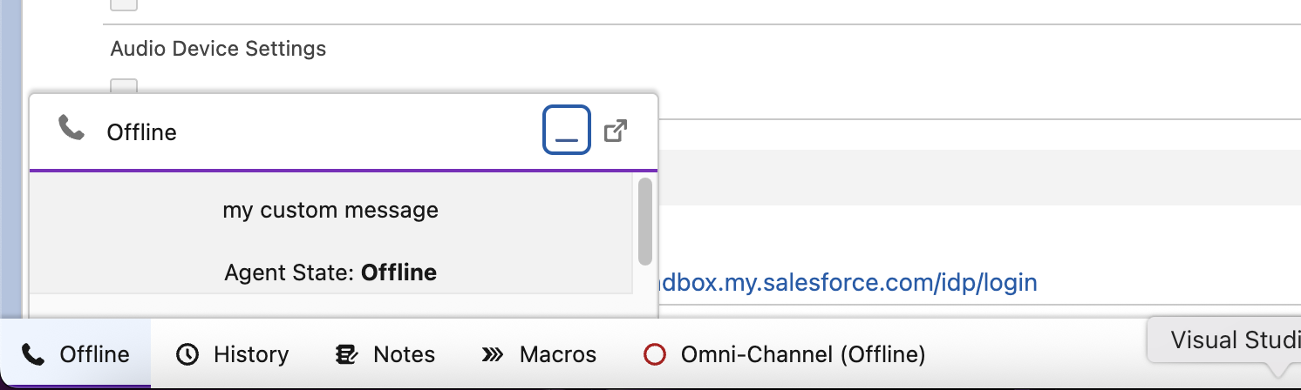This screenshot has width=1301, height=390.
Task: Click the Notes pencil-list icon
Action: (346, 354)
